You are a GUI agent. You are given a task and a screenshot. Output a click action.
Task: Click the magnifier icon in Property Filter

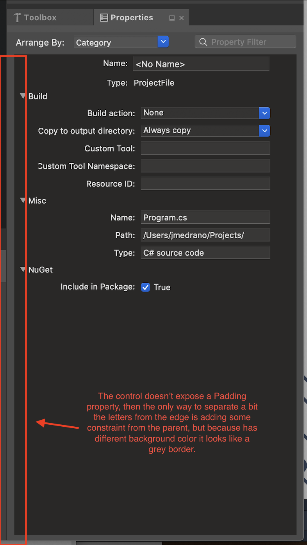(203, 42)
